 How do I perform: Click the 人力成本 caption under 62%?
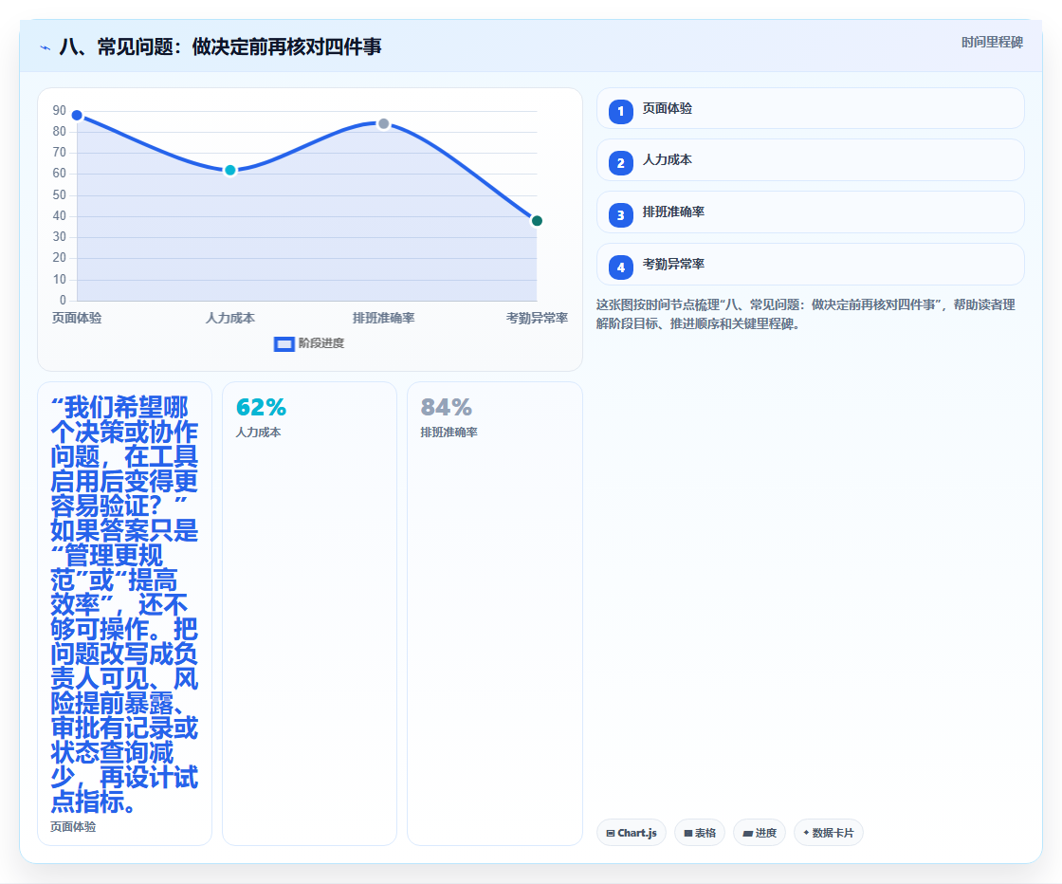coord(258,433)
